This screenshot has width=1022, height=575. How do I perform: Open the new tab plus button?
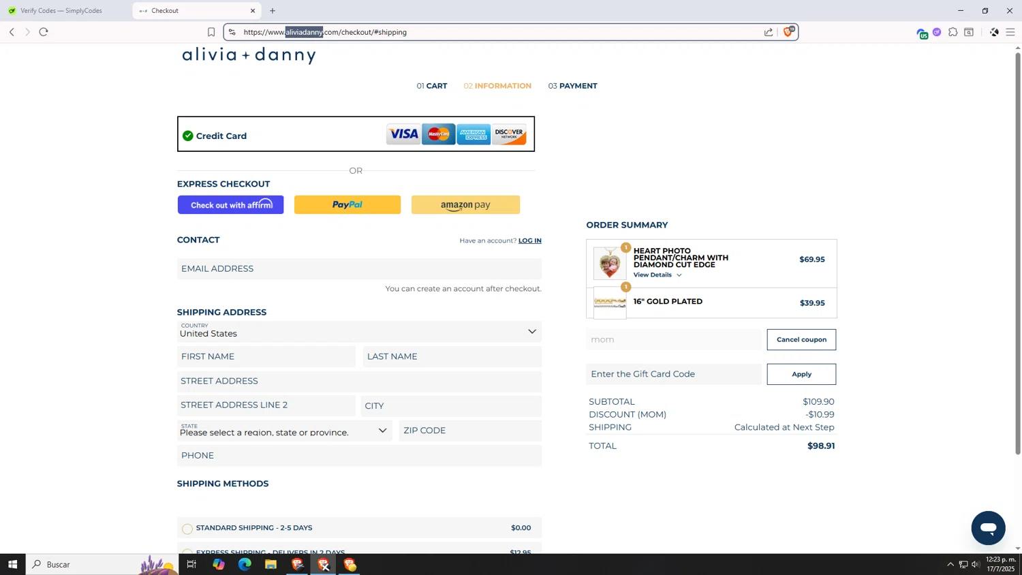273,11
